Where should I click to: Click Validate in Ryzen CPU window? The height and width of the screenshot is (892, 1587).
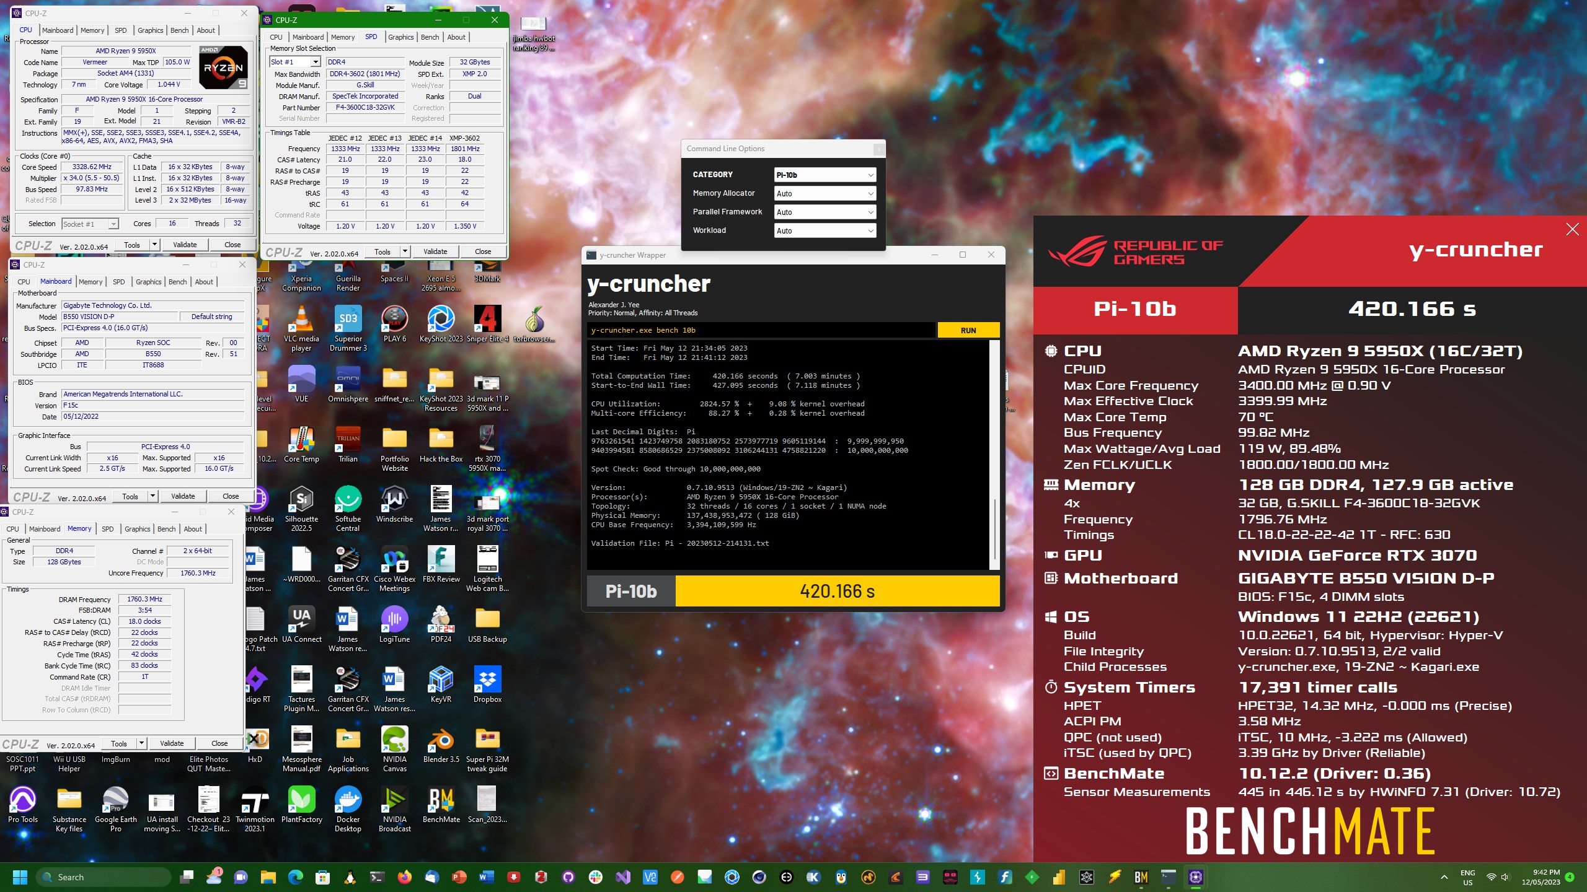click(x=185, y=245)
